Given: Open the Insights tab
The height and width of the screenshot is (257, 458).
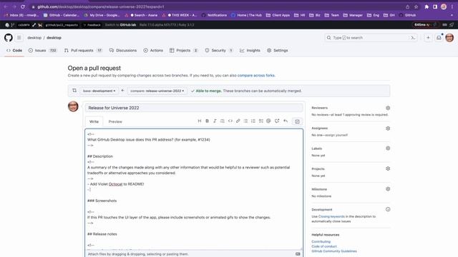Looking at the screenshot, I should [x=250, y=51].
